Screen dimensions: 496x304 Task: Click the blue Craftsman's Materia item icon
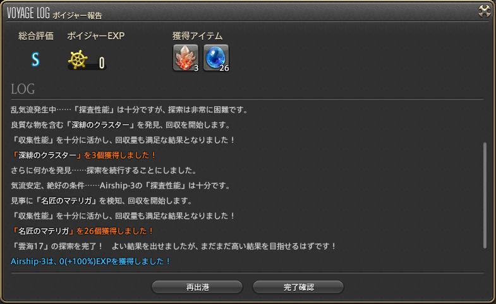tap(216, 58)
